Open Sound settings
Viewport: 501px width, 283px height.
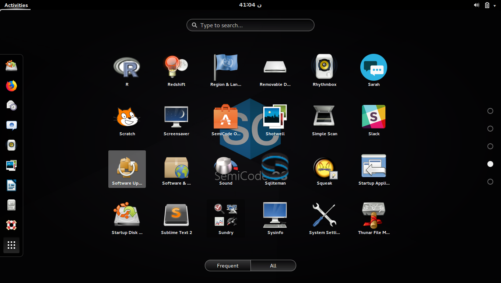pos(226,170)
